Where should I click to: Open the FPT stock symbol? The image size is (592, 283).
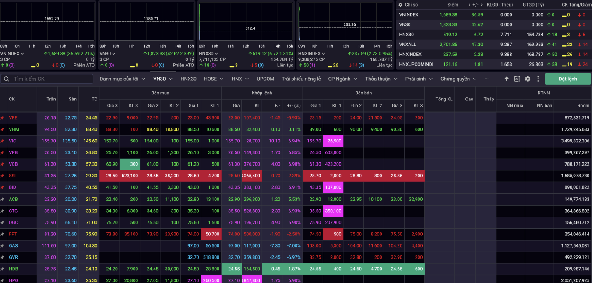[13, 234]
